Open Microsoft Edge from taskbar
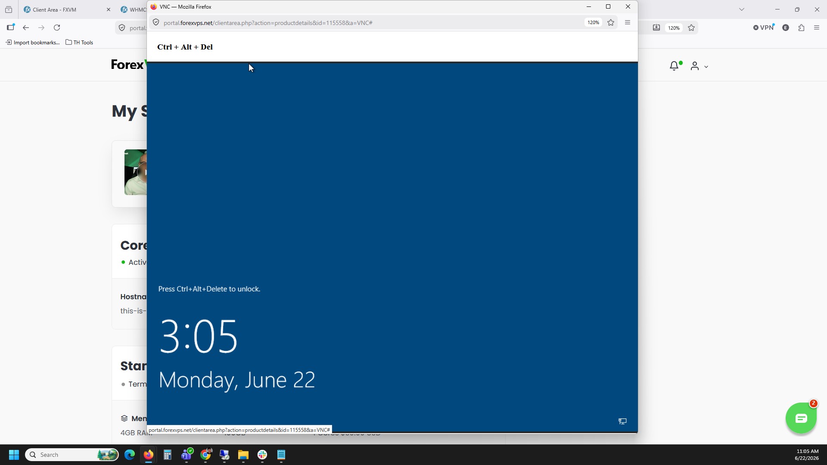827x465 pixels. (x=130, y=455)
